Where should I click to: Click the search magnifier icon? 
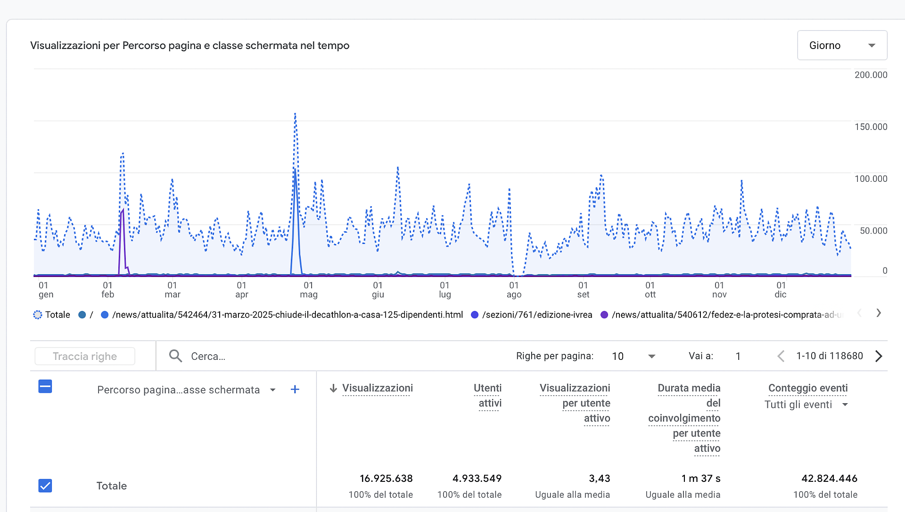pos(175,356)
